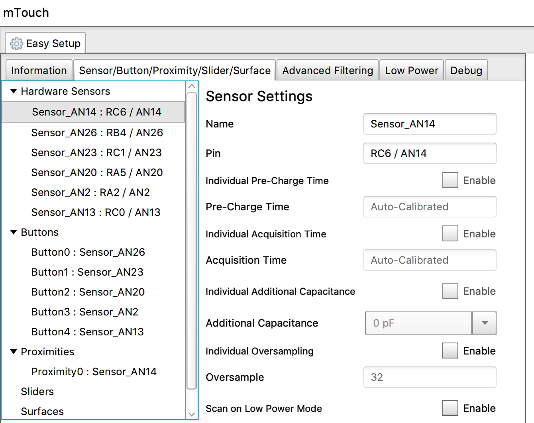534x423 pixels.
Task: Open the Debug tab
Action: (466, 70)
